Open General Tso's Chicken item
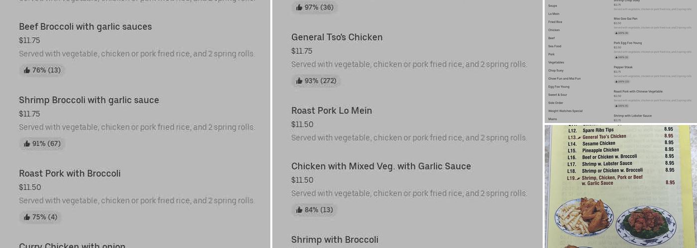This screenshot has height=248, width=697. click(x=337, y=37)
